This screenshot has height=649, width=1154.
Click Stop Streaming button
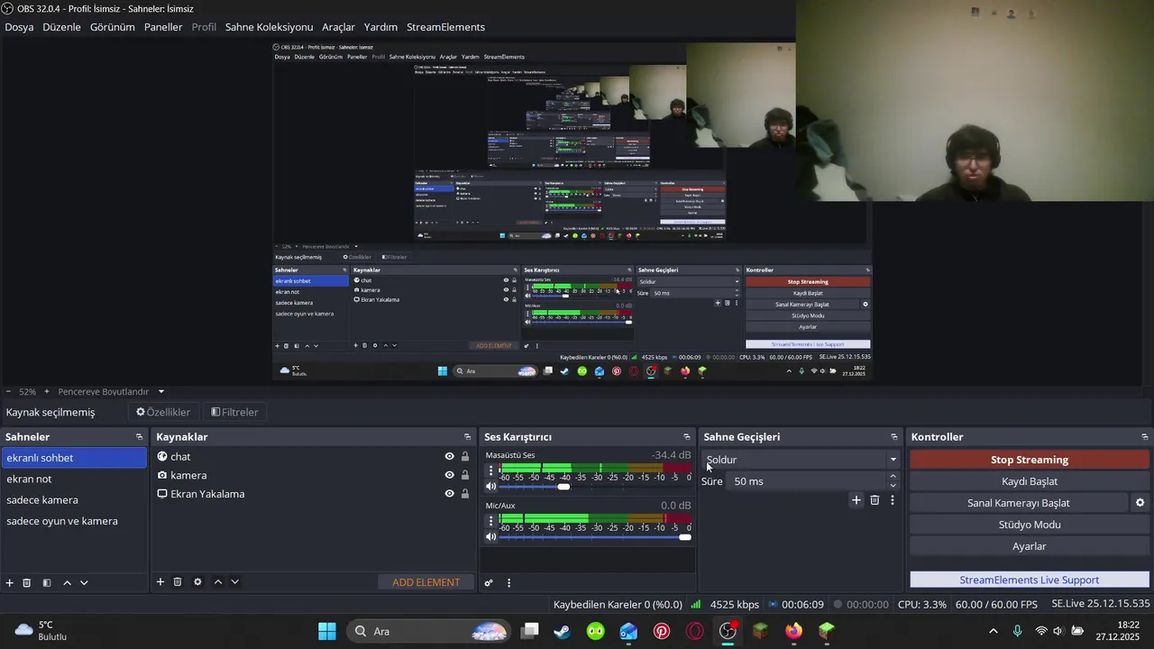[x=1030, y=460]
